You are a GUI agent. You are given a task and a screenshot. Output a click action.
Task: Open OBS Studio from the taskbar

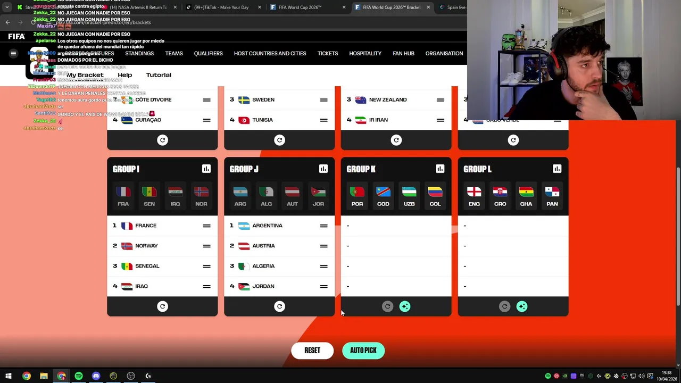tap(131, 376)
